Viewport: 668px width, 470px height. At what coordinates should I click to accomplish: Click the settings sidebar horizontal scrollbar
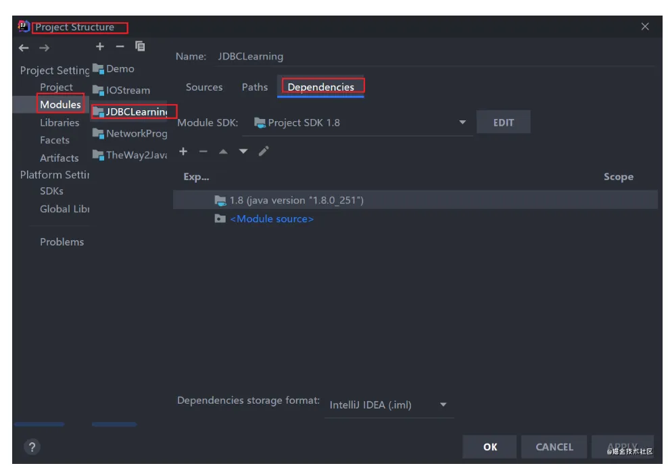click(39, 425)
